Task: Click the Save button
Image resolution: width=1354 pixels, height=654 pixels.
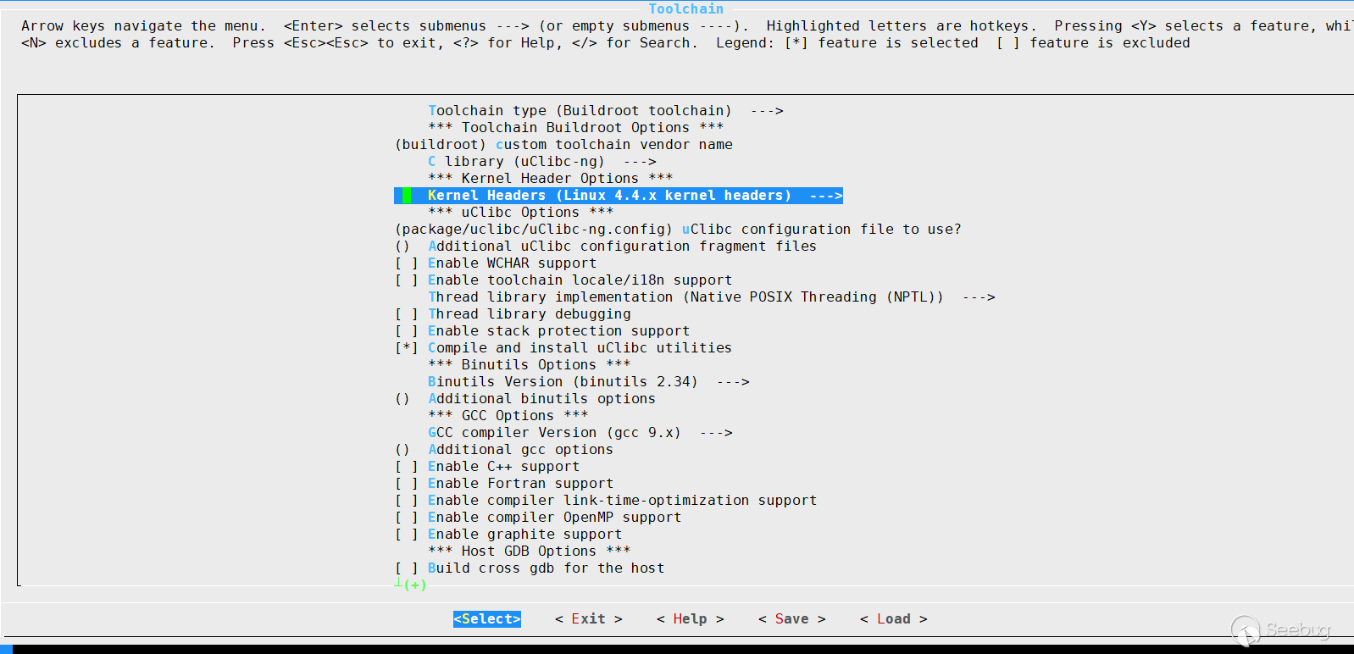Action: (x=791, y=619)
